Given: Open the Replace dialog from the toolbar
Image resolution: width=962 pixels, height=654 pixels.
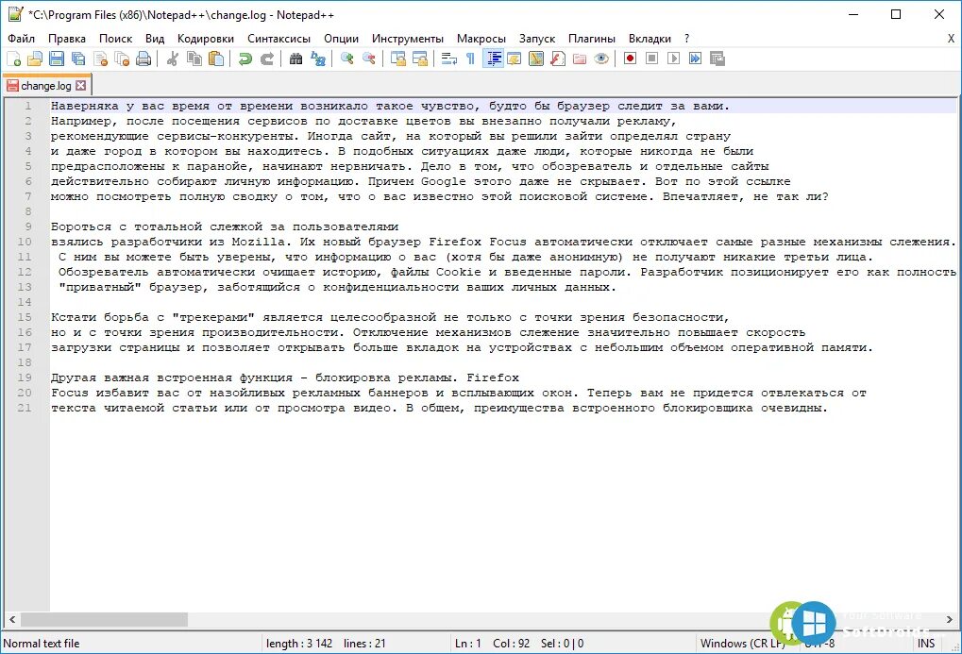Looking at the screenshot, I should (x=318, y=59).
